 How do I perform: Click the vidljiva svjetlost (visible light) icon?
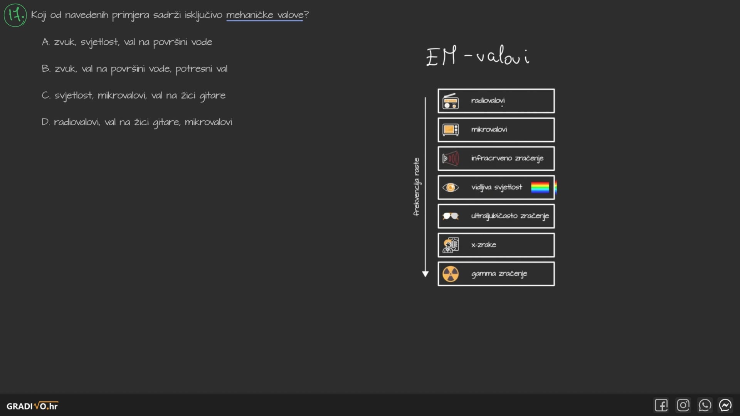click(x=449, y=187)
